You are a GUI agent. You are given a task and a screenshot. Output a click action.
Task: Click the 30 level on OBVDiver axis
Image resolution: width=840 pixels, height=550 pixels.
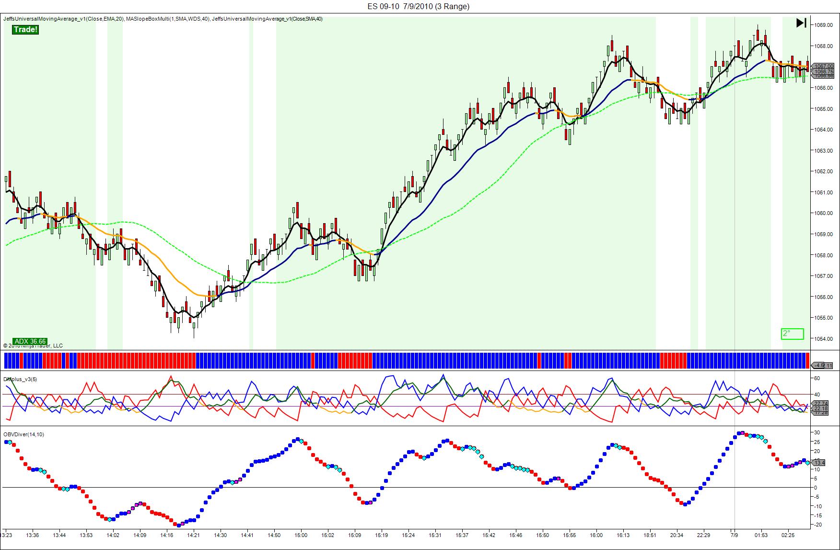tap(817, 432)
